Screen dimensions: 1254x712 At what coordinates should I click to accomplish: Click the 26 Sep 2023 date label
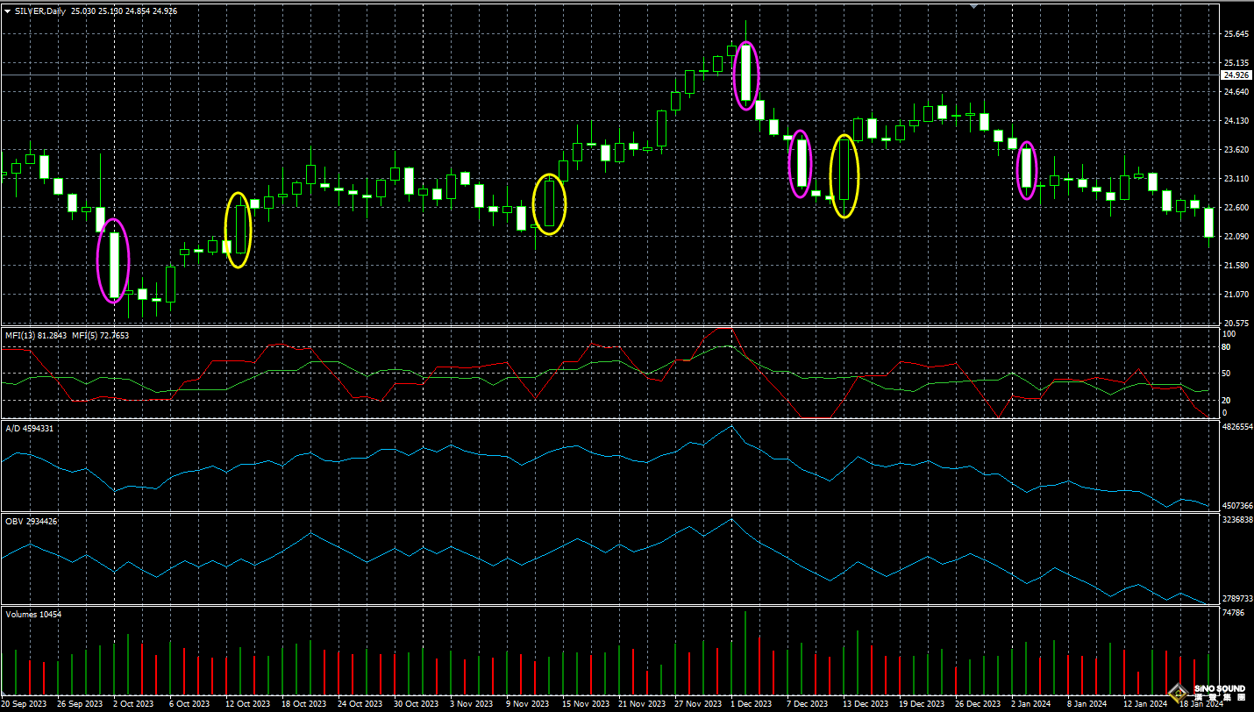pos(81,704)
